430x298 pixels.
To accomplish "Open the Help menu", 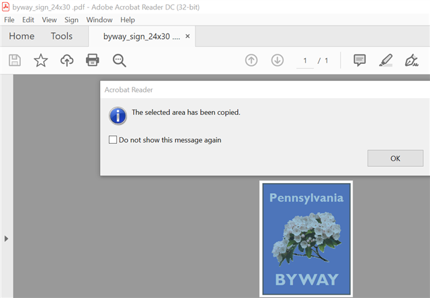I will click(128, 20).
